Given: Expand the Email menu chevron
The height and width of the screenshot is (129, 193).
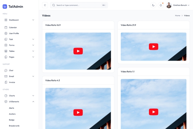Looking at the screenshot, I should click(33, 76).
